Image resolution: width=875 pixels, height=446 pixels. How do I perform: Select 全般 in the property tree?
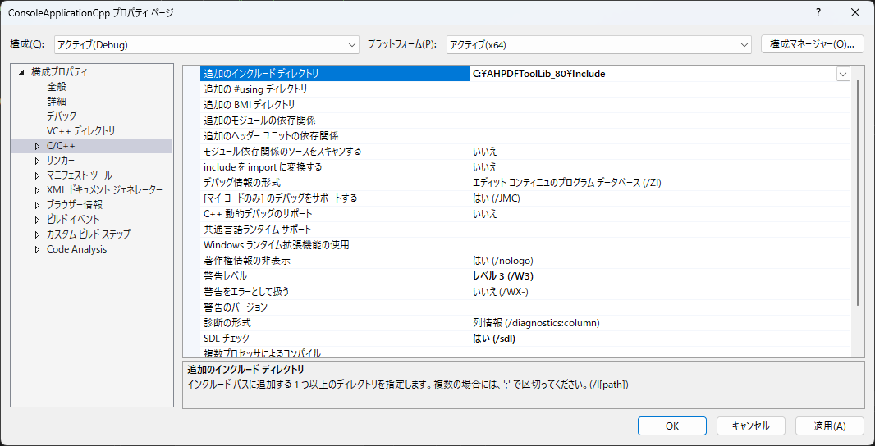(57, 87)
